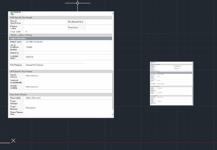The height and width of the screenshot is (150, 217).
Task: Click the 'Generic Material' label
Action: coord(13,76)
